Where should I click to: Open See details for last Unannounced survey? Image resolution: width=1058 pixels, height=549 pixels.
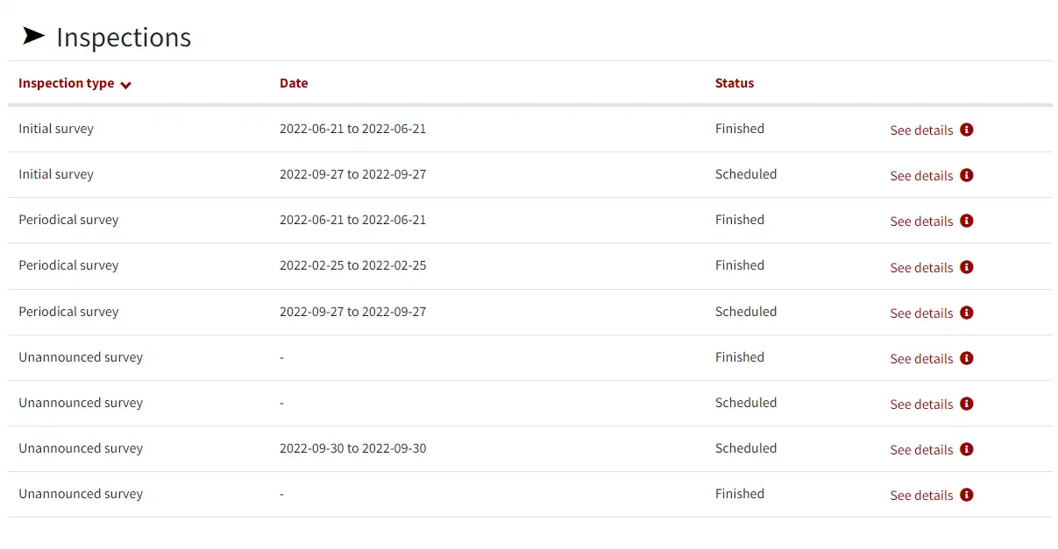click(x=921, y=496)
